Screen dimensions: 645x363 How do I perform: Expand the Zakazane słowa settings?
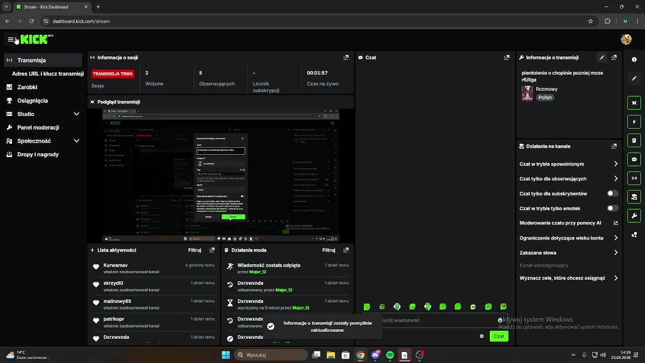coord(616,253)
